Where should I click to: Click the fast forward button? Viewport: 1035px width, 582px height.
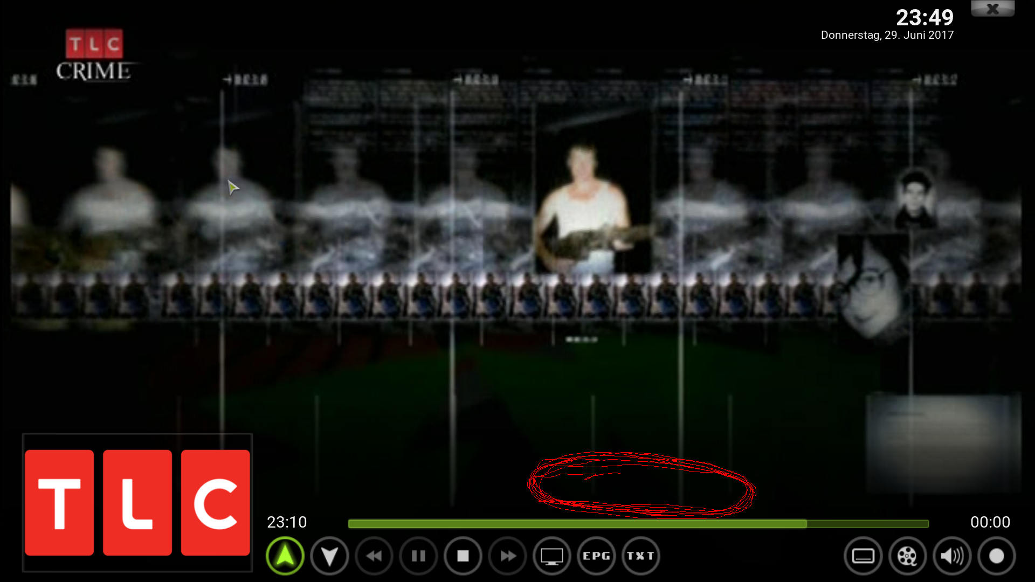tap(507, 556)
